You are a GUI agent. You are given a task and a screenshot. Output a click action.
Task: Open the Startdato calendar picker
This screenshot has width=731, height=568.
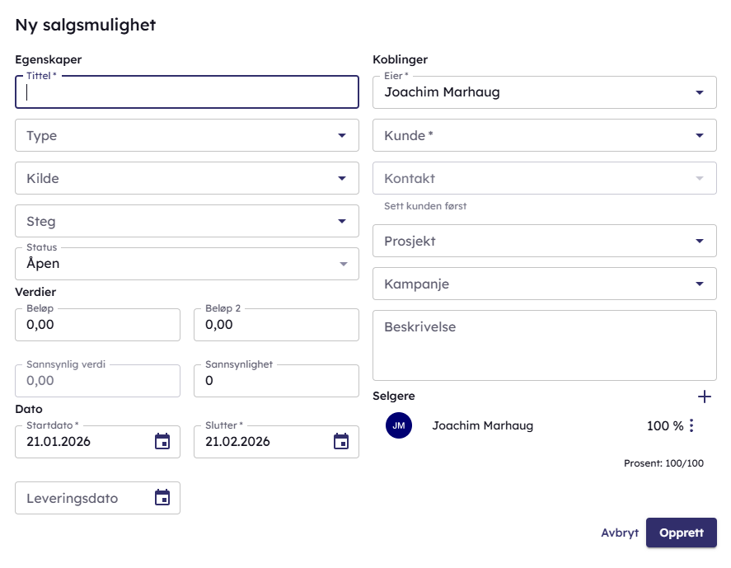coord(162,442)
